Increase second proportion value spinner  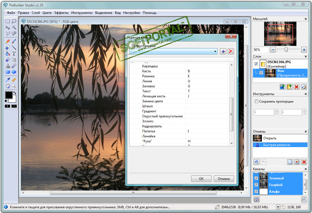pyautogui.click(x=304, y=110)
